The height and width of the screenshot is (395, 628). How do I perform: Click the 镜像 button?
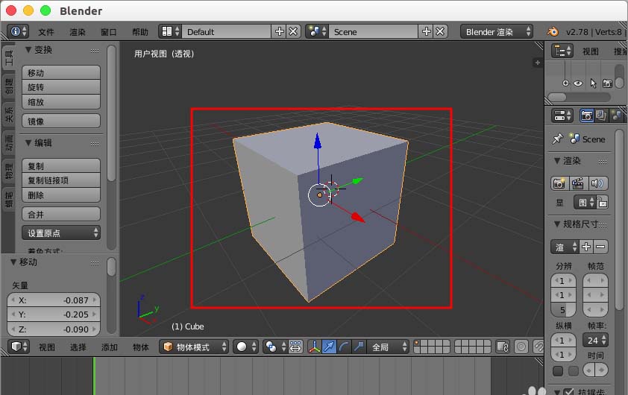(61, 121)
